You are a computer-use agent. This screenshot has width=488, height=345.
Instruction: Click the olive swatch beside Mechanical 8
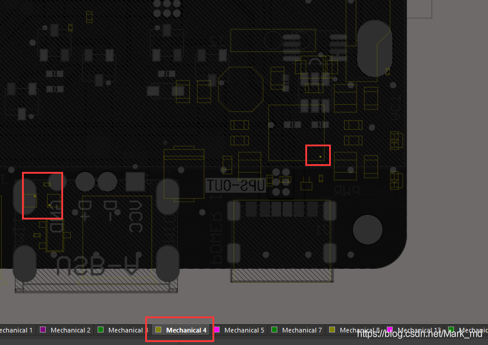(332, 330)
